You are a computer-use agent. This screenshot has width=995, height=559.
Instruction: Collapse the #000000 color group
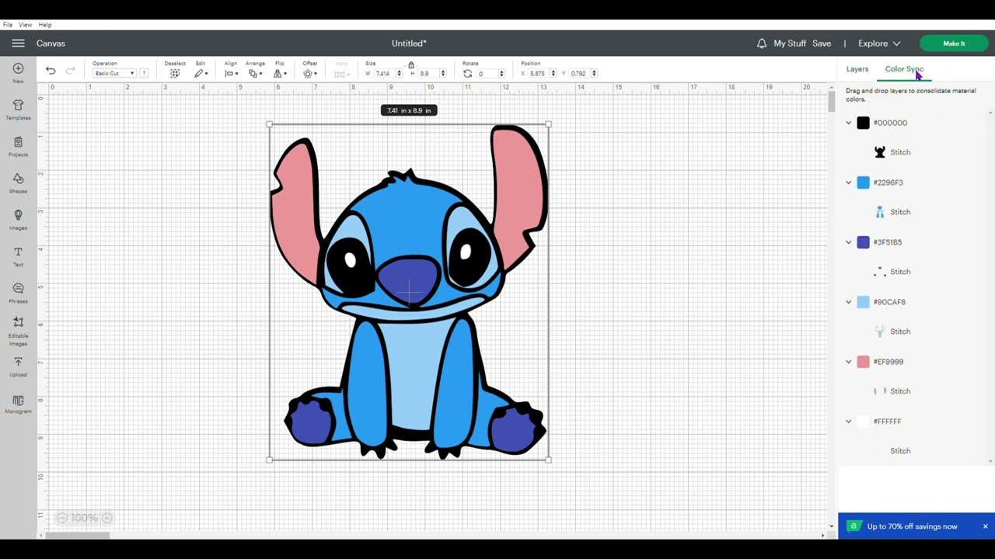pyautogui.click(x=849, y=123)
